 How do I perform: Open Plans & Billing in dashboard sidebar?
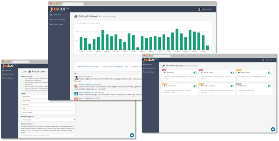click(57, 24)
